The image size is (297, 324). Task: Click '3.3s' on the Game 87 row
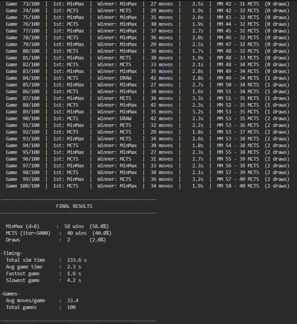click(198, 98)
